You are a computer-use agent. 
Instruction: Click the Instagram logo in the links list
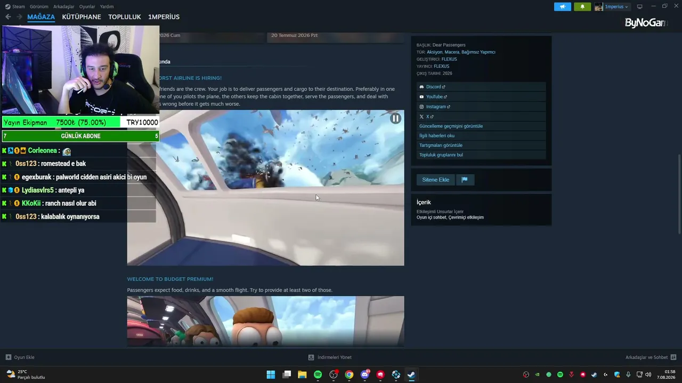click(x=421, y=107)
